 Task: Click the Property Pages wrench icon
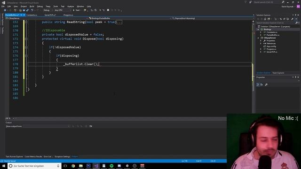[266, 84]
